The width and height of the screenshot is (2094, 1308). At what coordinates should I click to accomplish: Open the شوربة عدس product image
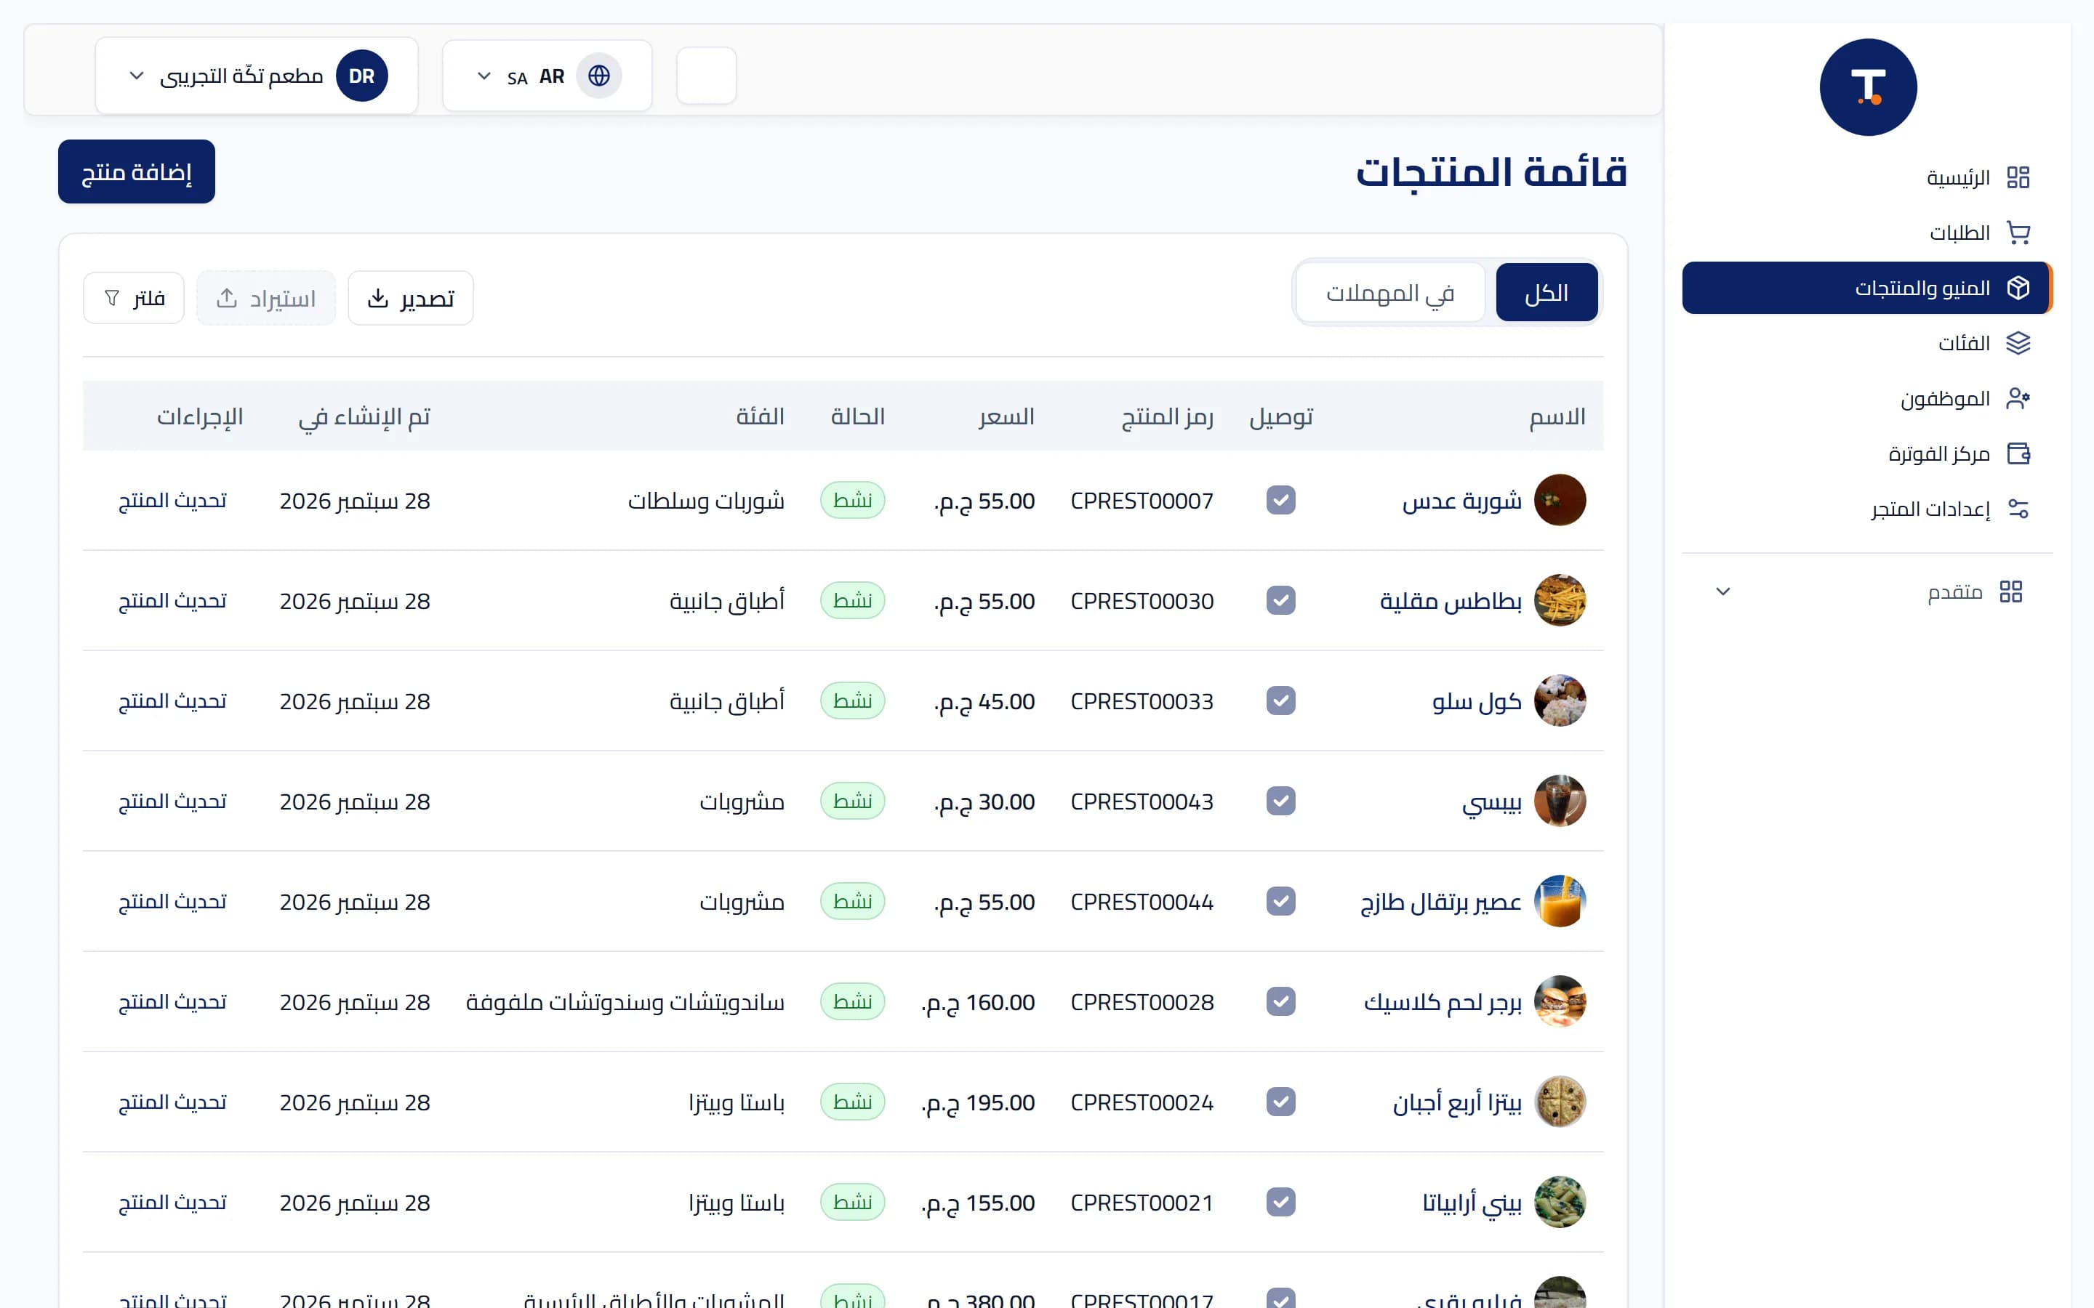coord(1560,500)
